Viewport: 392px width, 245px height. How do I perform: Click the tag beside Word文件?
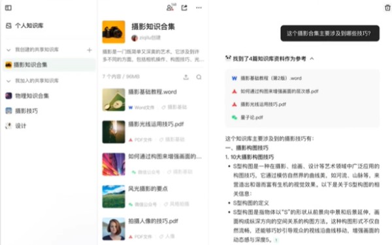(174, 107)
